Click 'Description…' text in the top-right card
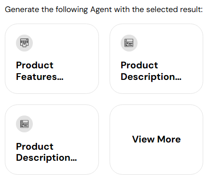Viewport: 209px width, 180px height. click(151, 77)
